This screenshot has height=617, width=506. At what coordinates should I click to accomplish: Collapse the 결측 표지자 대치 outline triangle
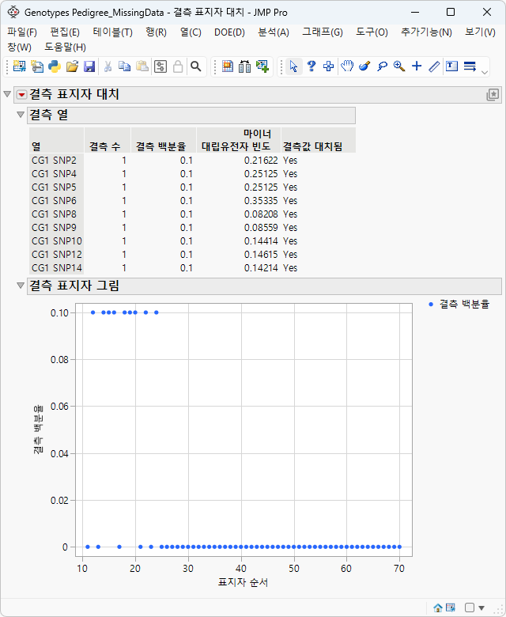[x=7, y=94]
